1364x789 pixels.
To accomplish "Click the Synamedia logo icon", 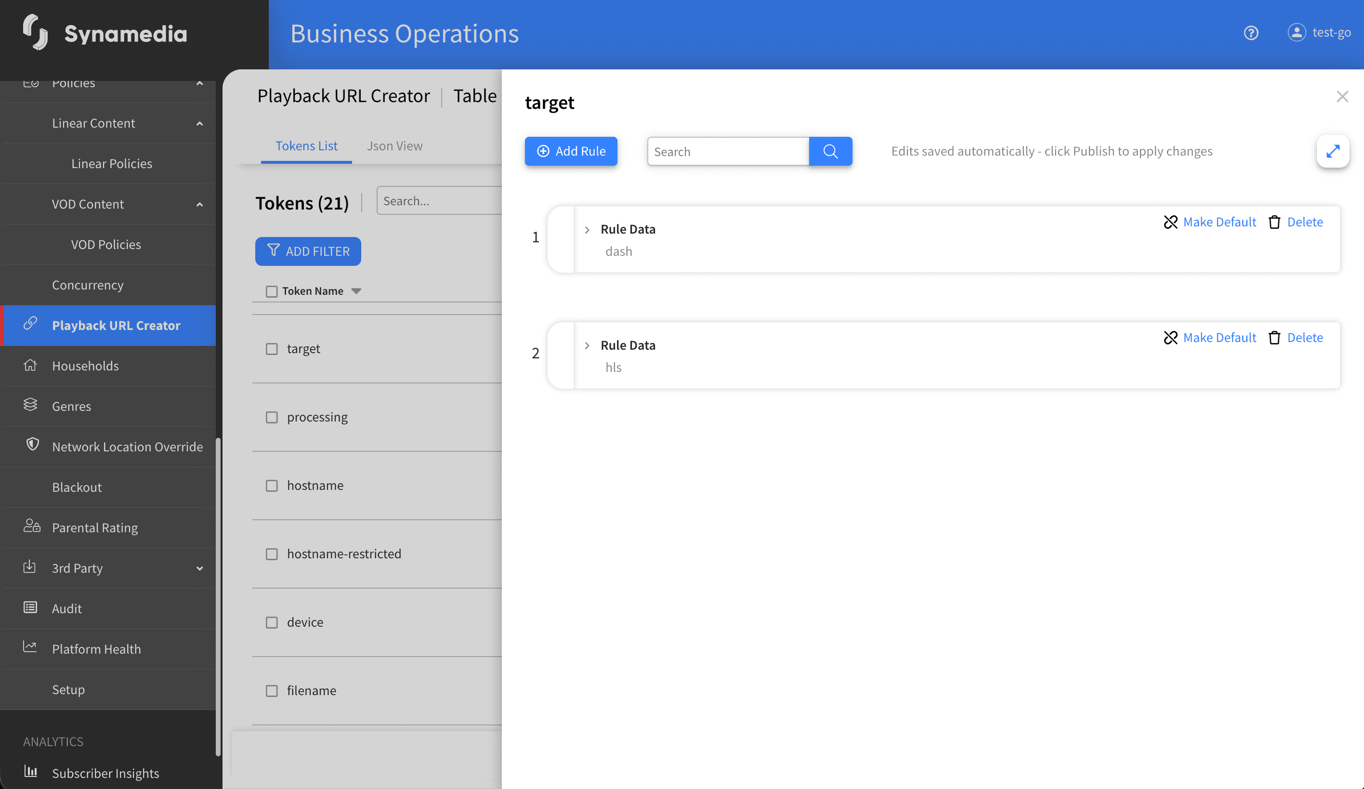I will 36,32.
